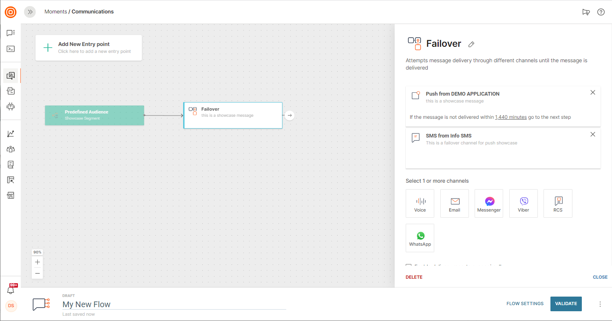
Task: Add Voice as a failover channel
Action: 420,203
